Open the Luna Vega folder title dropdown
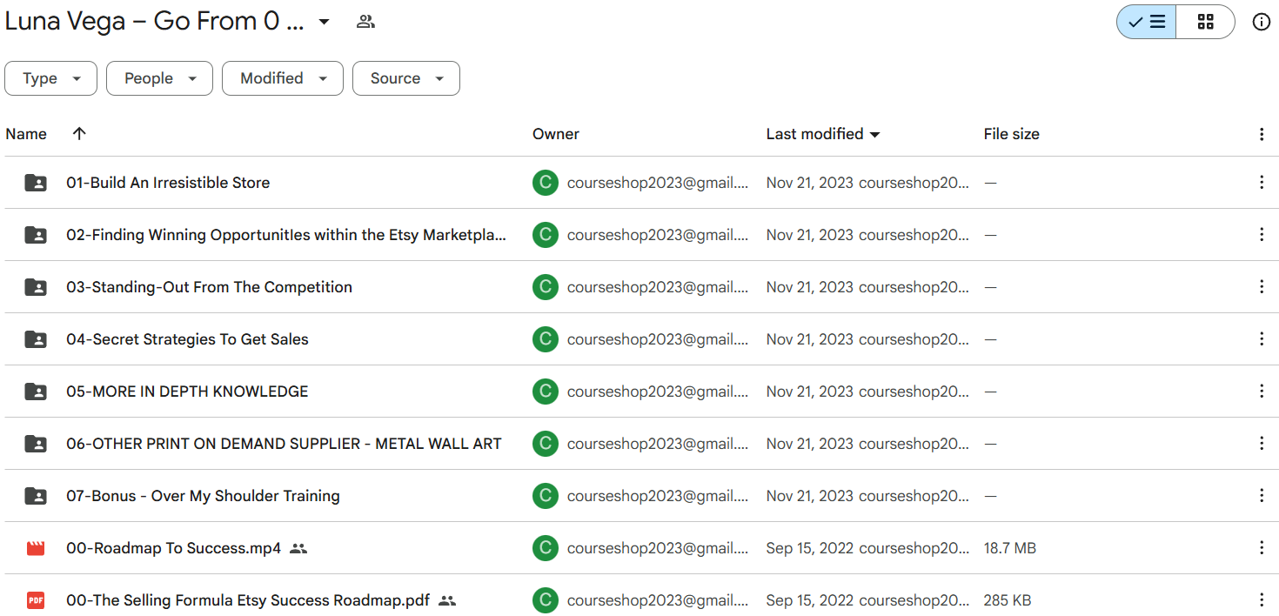The image size is (1279, 616). pyautogui.click(x=324, y=22)
